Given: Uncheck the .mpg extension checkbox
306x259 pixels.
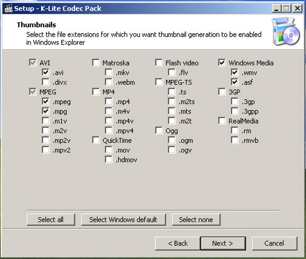Looking at the screenshot, I should 46,112.
